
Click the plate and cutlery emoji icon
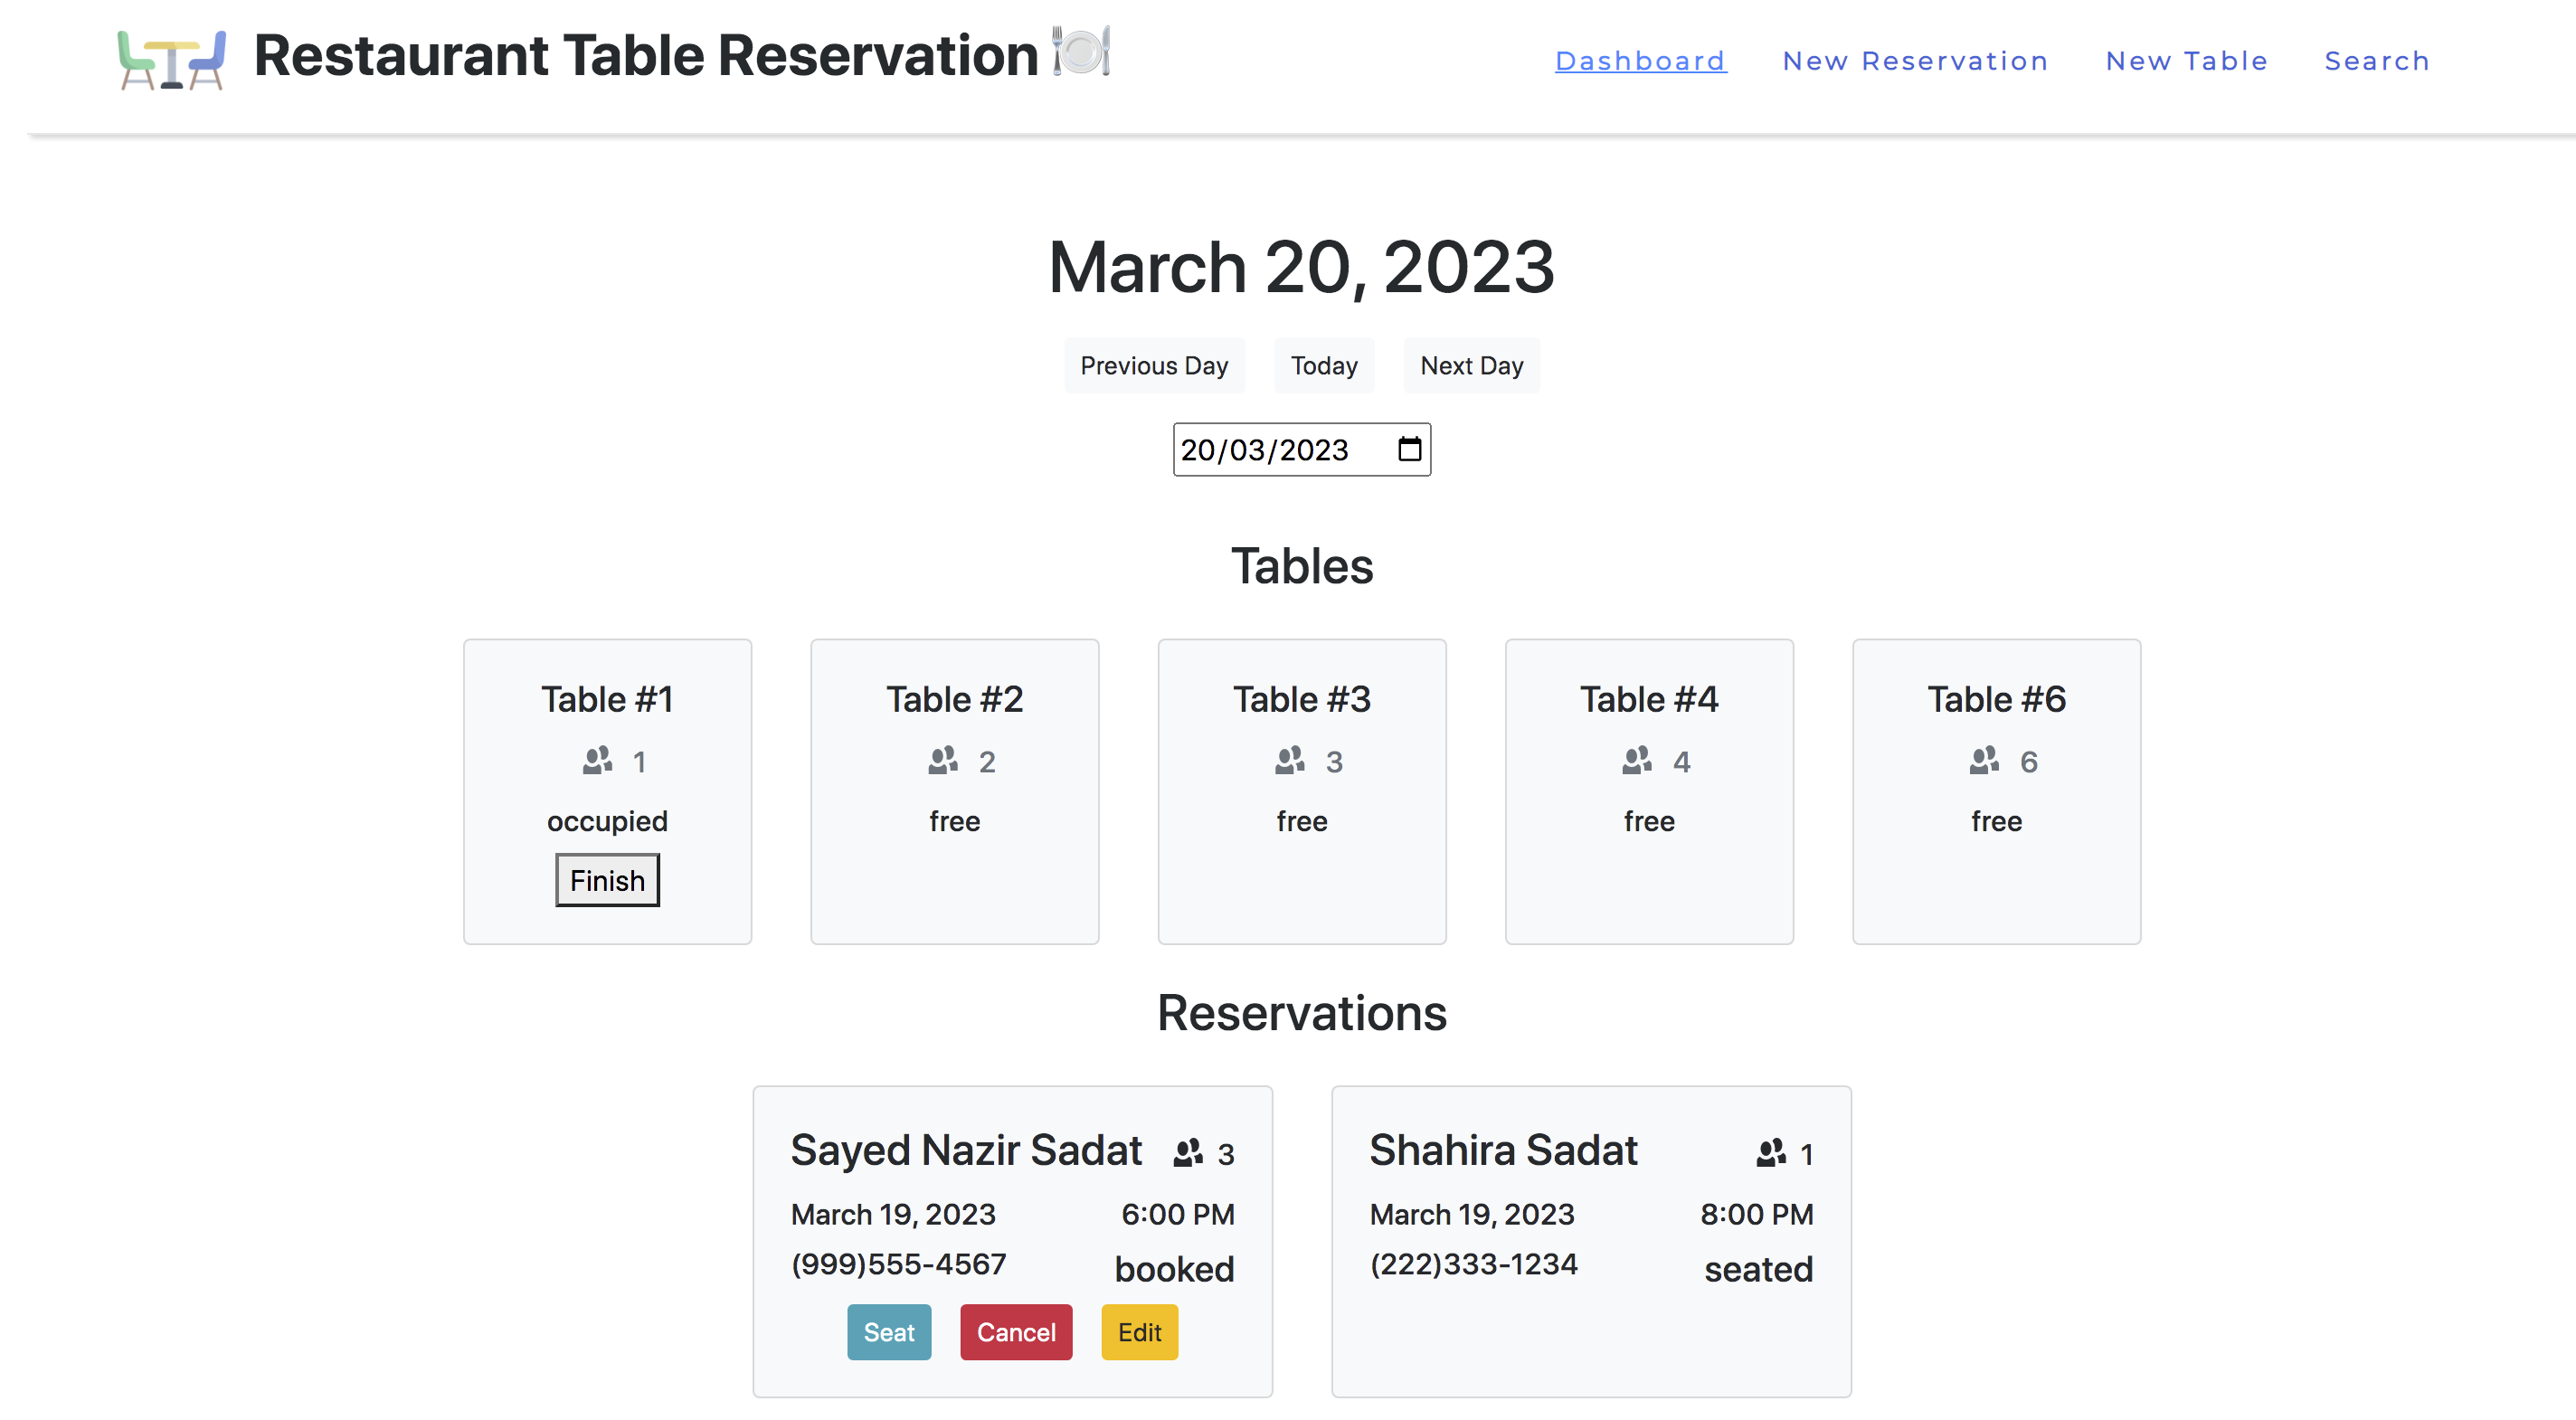pos(1081,51)
